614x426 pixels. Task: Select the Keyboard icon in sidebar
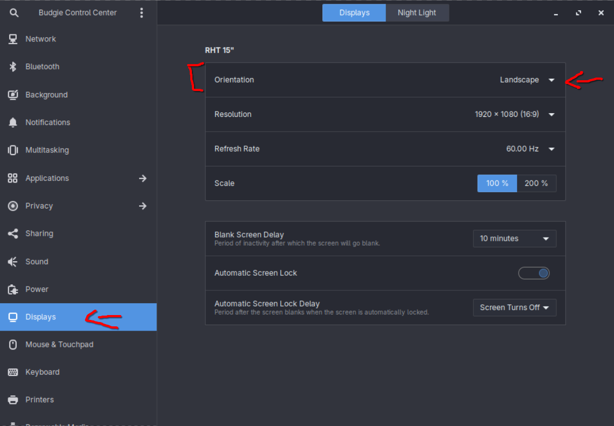(x=13, y=372)
